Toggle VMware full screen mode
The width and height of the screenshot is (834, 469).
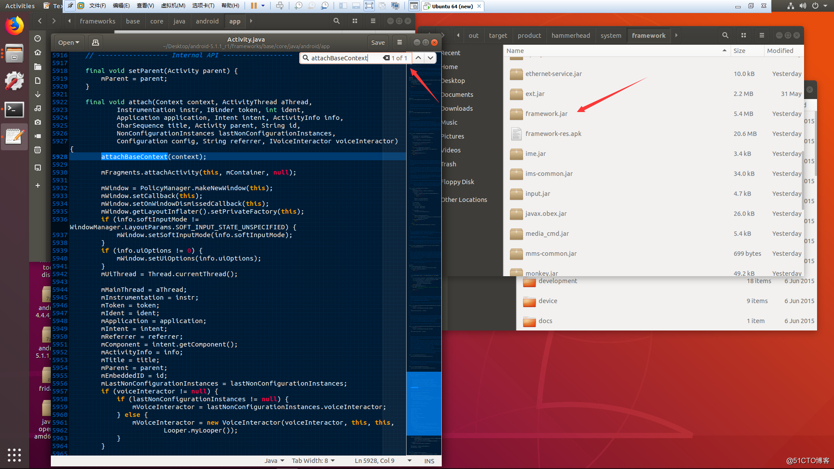point(369,6)
